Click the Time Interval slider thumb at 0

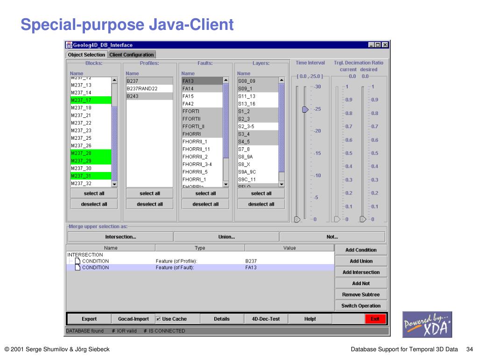coord(297,219)
